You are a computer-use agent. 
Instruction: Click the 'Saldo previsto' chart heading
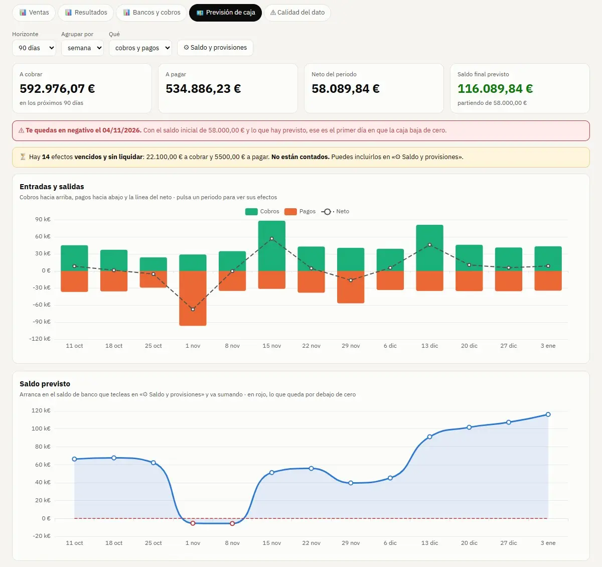click(x=45, y=384)
